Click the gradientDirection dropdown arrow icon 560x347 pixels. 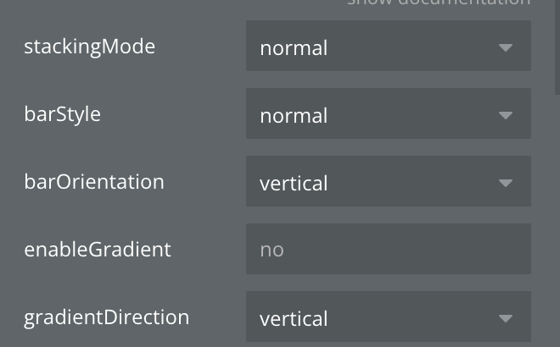coord(506,318)
